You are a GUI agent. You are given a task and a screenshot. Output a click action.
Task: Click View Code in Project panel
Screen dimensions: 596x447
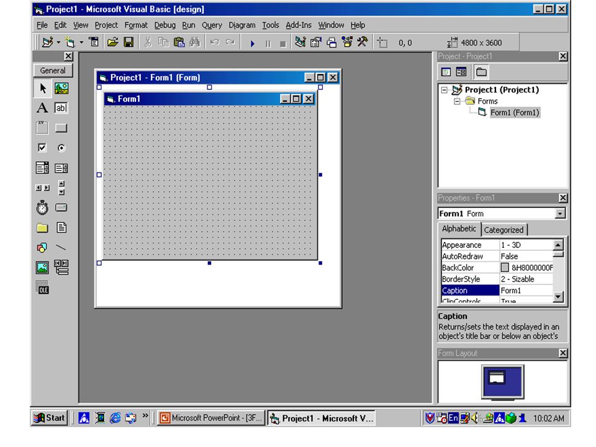point(446,72)
